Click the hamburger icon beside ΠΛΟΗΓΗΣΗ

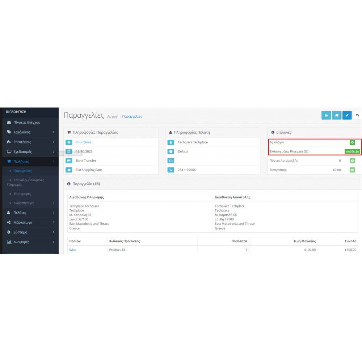click(7, 112)
